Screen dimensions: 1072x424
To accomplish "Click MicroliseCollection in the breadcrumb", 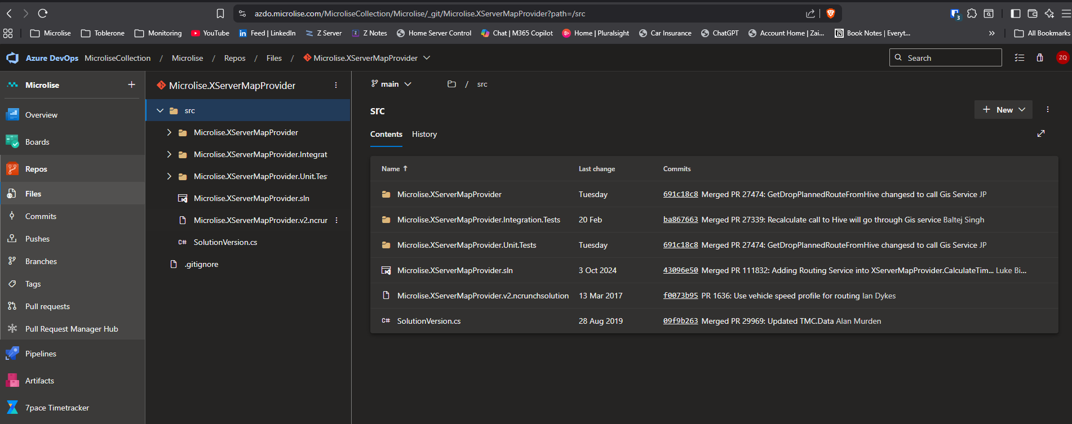I will click(x=118, y=58).
